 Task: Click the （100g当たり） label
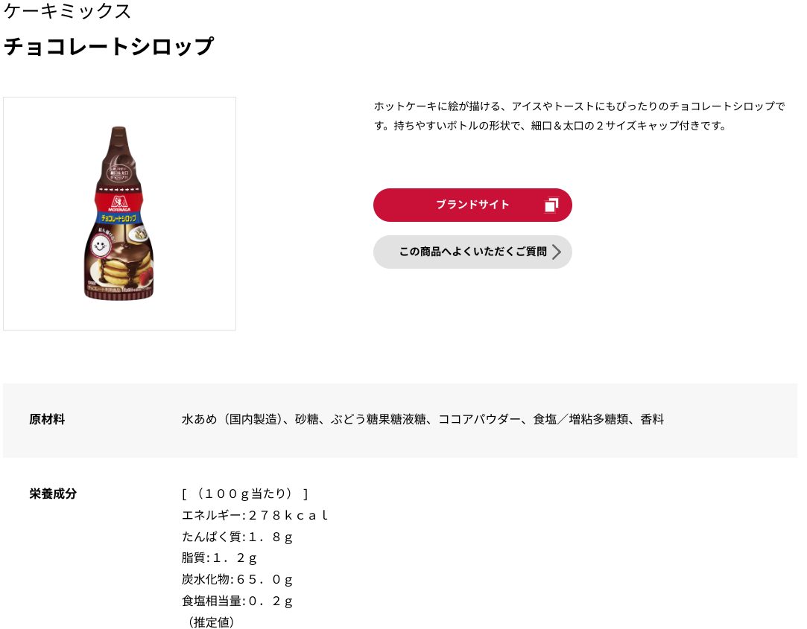(245, 494)
